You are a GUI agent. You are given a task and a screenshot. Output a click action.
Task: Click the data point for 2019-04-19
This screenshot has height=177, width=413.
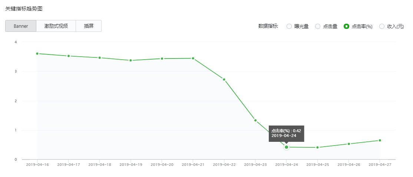point(130,60)
